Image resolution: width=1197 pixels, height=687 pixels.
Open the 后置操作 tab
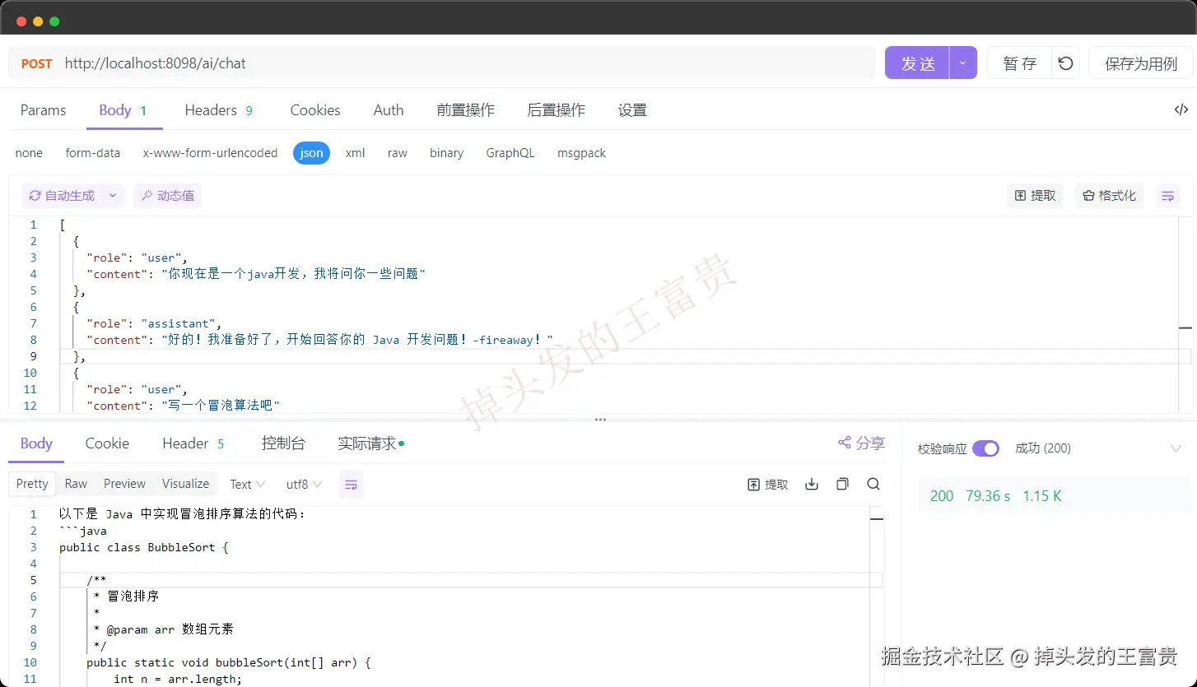(557, 110)
